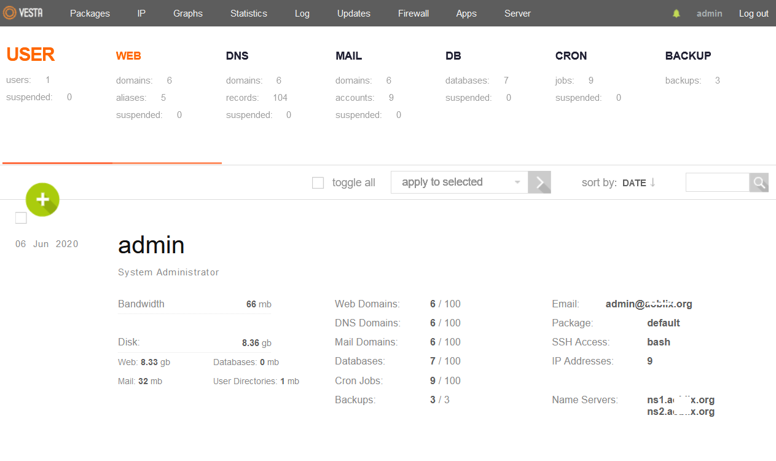Enable the toggle all checkbox

(318, 183)
